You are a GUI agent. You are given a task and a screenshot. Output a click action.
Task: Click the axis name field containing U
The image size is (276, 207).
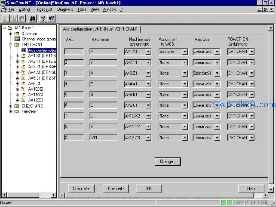(103, 116)
